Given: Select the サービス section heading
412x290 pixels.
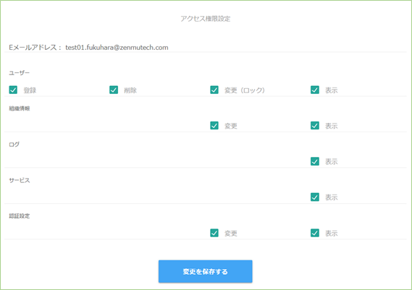Looking at the screenshot, I should [19, 180].
